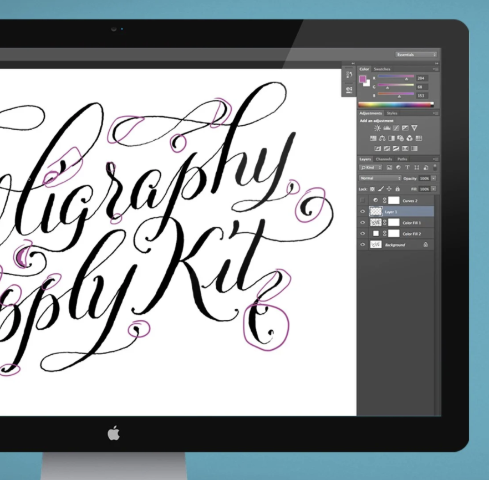Image resolution: width=489 pixels, height=480 pixels.
Task: Click the Layer 1 thumbnail
Action: pyautogui.click(x=375, y=212)
